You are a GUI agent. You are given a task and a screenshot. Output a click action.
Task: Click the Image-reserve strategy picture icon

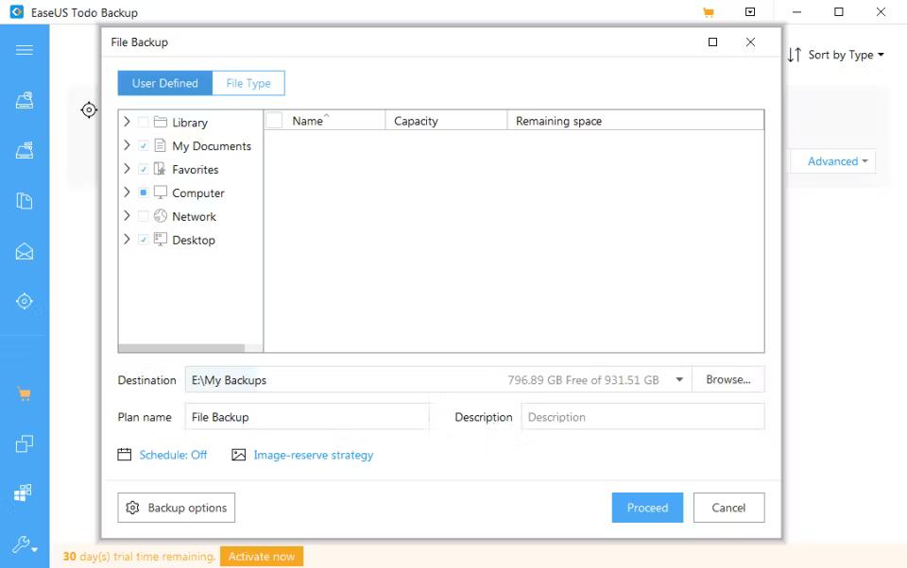(x=238, y=455)
